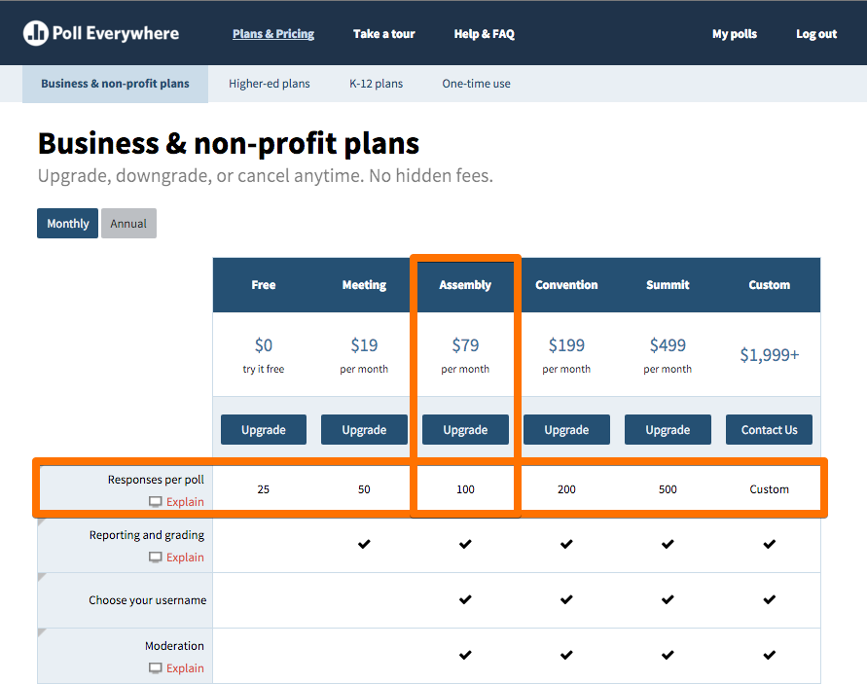Click Contact Us button for Custom plan
Image resolution: width=867 pixels, height=684 pixels.
tap(769, 430)
